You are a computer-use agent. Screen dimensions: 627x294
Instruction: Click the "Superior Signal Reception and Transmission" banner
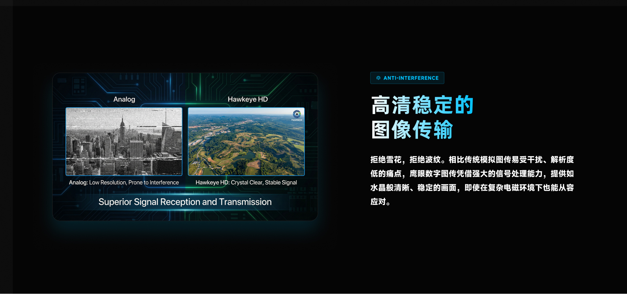coord(185,202)
